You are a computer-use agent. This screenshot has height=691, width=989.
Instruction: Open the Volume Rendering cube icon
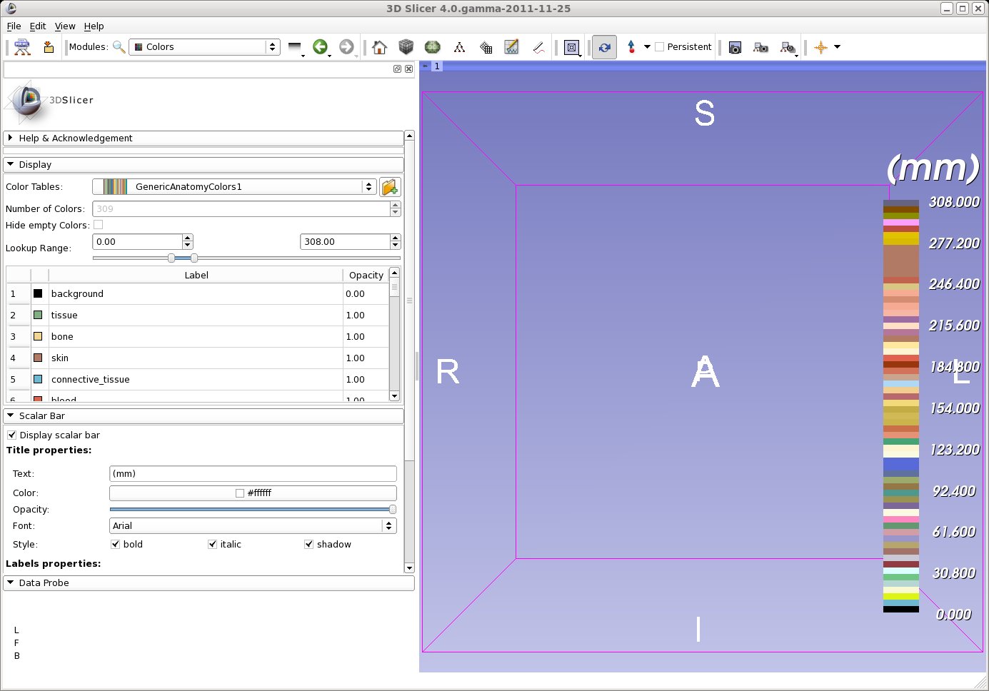point(406,47)
